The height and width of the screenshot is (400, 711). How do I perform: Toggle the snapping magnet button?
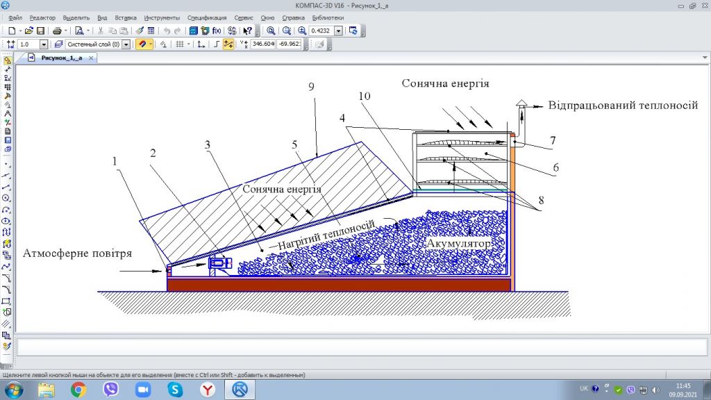click(x=142, y=44)
